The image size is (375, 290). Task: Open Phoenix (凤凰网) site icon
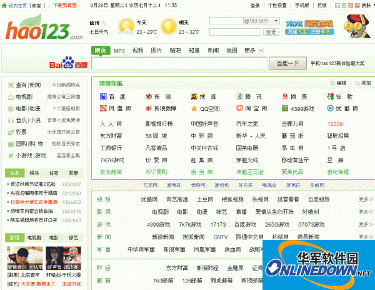point(103,108)
